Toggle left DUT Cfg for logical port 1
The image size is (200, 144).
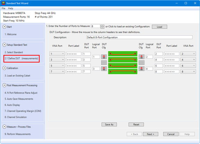click(x=104, y=57)
